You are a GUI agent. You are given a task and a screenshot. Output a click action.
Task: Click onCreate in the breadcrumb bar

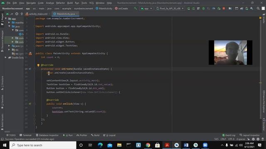click(121, 8)
